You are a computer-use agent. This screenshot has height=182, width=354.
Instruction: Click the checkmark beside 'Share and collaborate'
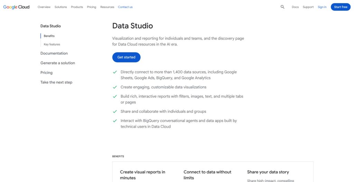coord(115,111)
